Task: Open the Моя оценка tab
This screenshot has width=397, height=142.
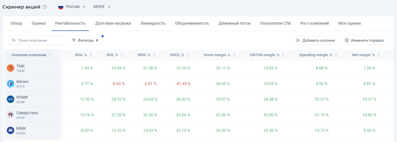Action: click(x=350, y=23)
